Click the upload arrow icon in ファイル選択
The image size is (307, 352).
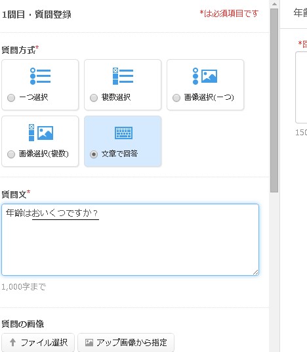click(12, 343)
